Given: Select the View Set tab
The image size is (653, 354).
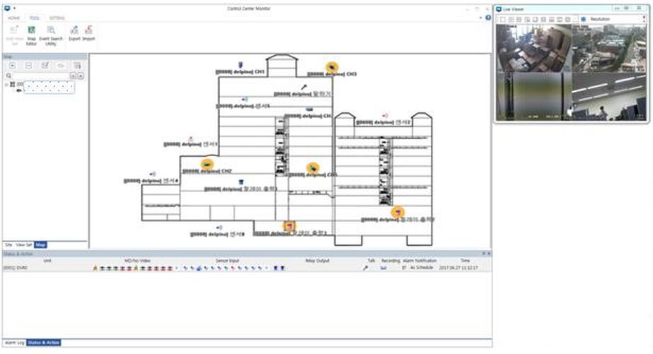Looking at the screenshot, I should [25, 244].
